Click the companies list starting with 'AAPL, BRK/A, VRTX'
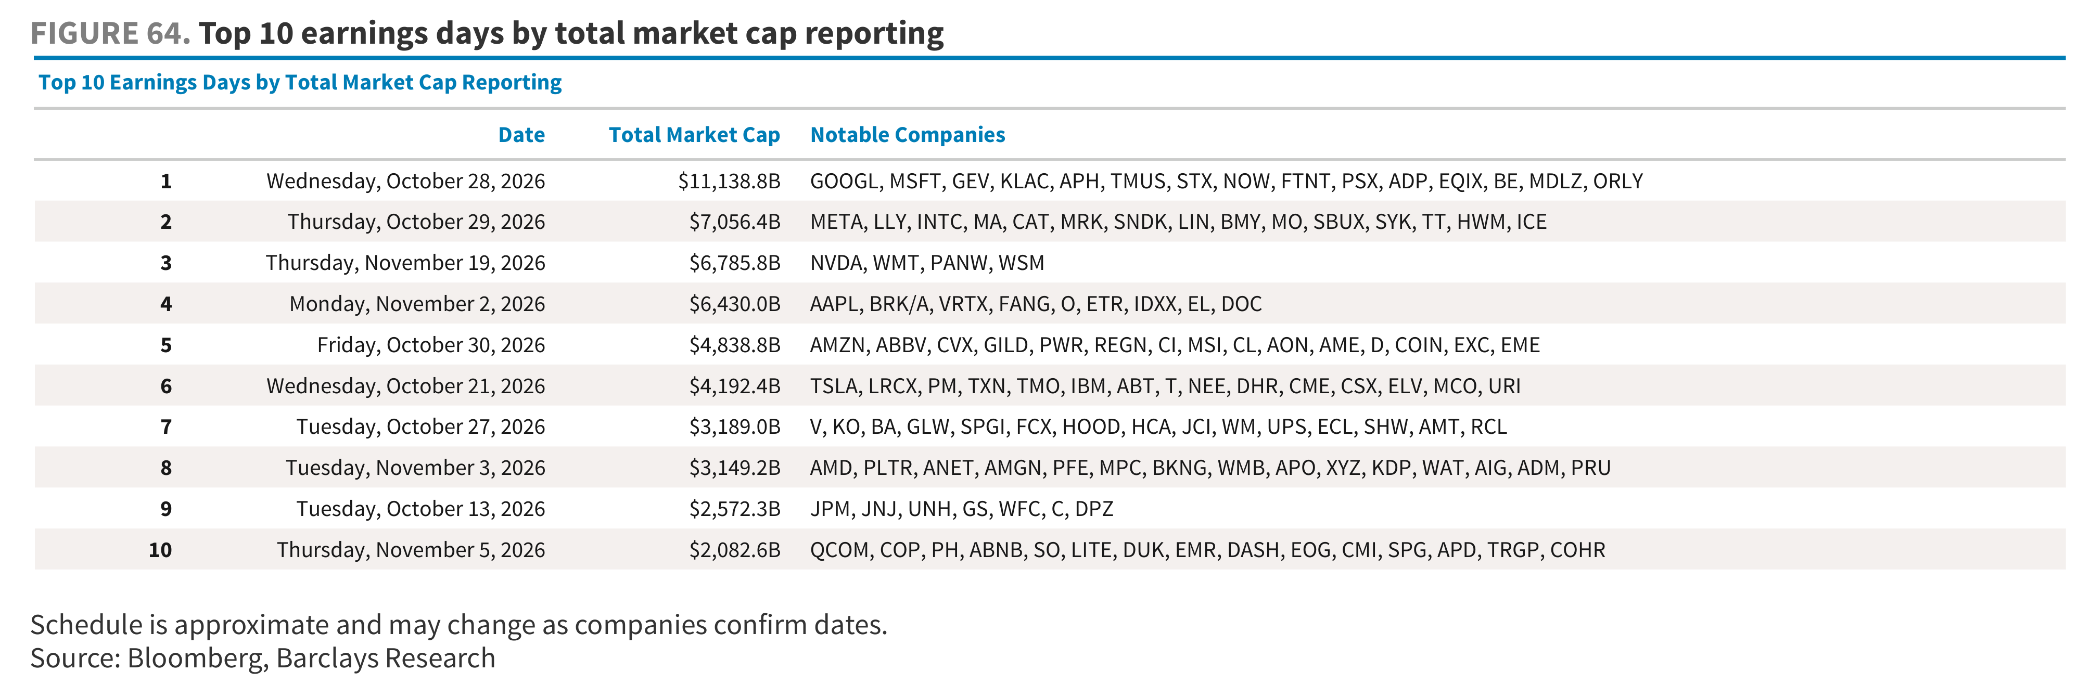2078x684 pixels. [1036, 304]
